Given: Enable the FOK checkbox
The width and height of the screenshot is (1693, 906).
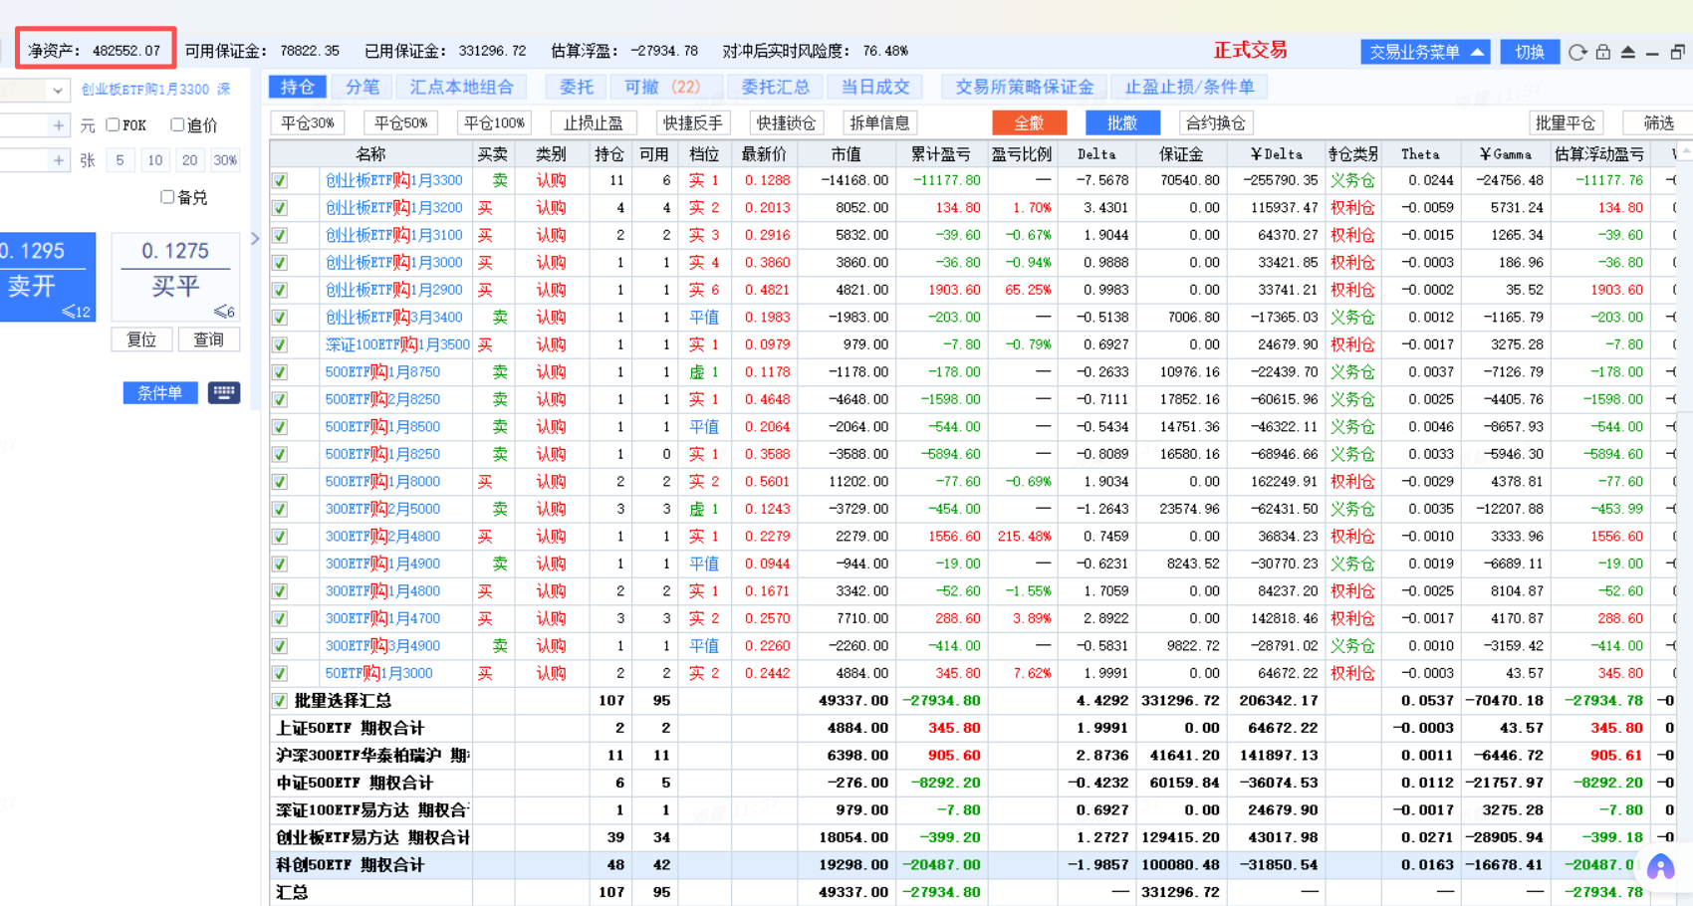Looking at the screenshot, I should pos(113,125).
